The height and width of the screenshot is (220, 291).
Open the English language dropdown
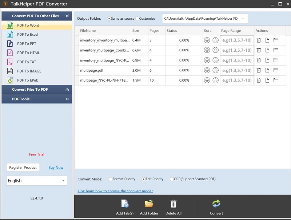(37, 181)
